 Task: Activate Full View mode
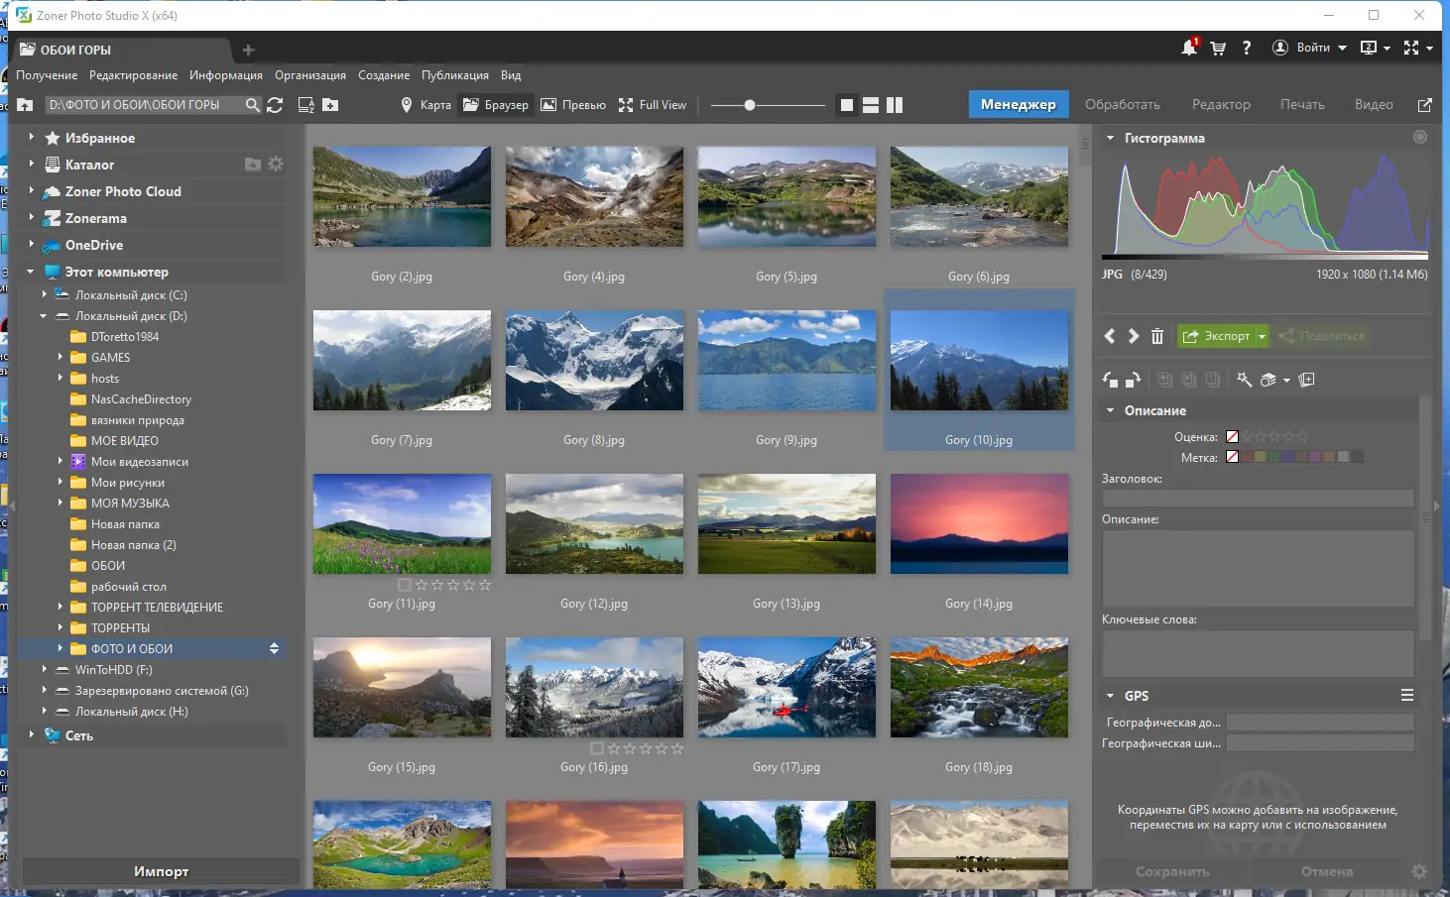[x=653, y=104]
